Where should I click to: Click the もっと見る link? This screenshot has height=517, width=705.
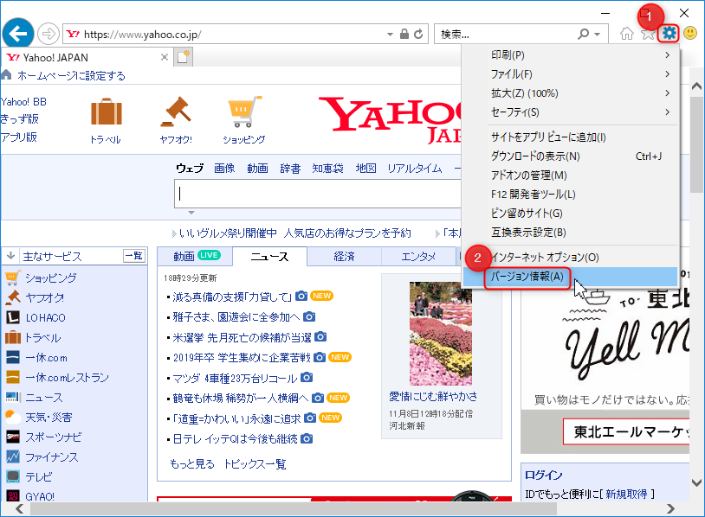pos(192,463)
